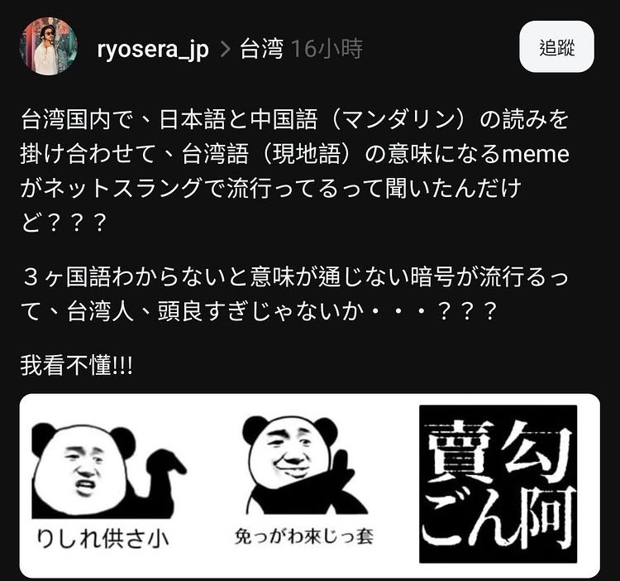The image size is (620, 581).
Task: Click the caption りしれ供さ小
Action: click(x=103, y=539)
